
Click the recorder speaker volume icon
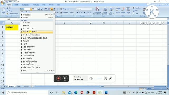click(x=91, y=78)
